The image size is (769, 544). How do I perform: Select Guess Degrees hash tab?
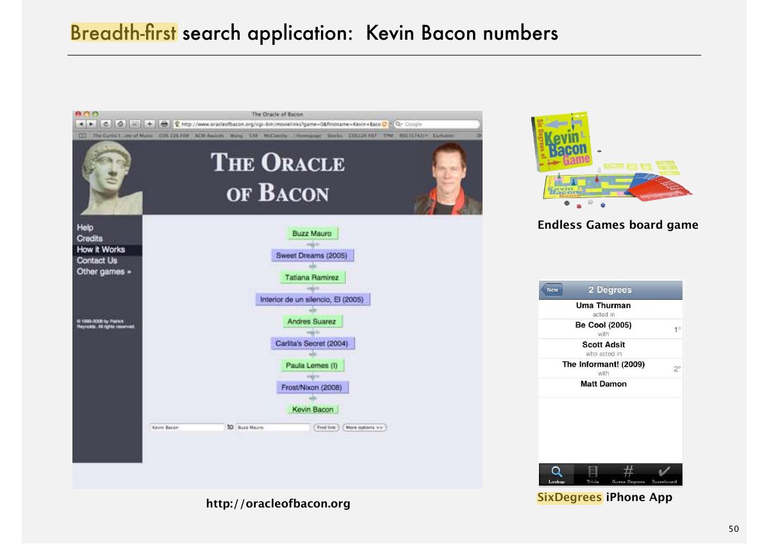[x=628, y=474]
